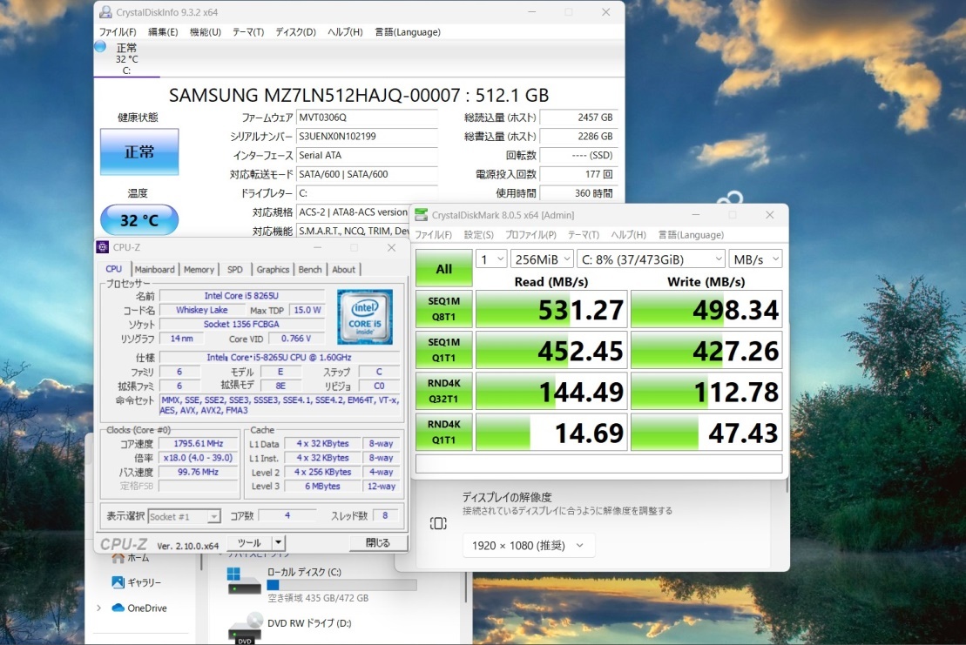Click the 空き領域 435 GB/472 GB text
The width and height of the screenshot is (966, 645).
point(318,598)
